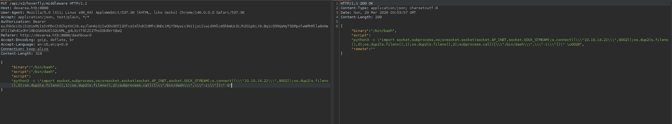Click the Accept-Language: en-US header line

(x=34, y=44)
